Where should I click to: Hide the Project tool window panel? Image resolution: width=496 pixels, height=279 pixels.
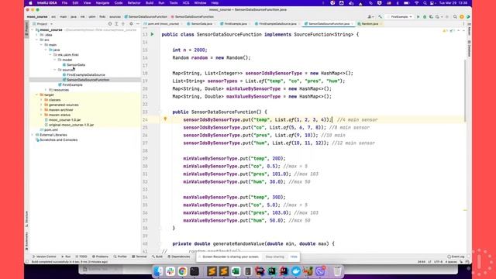pyautogui.click(x=138, y=24)
